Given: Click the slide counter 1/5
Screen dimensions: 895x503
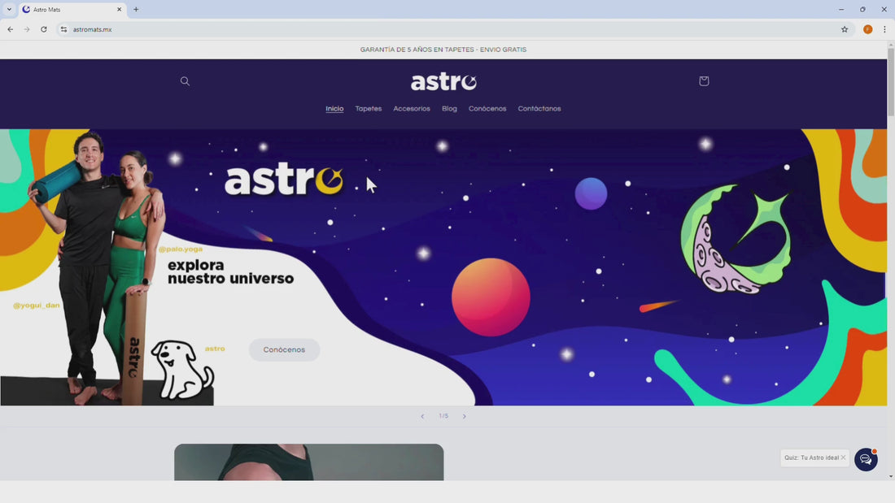Looking at the screenshot, I should click(x=443, y=416).
